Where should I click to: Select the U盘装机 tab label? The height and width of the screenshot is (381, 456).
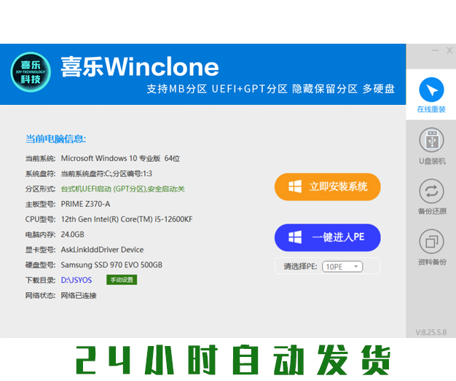coord(432,161)
